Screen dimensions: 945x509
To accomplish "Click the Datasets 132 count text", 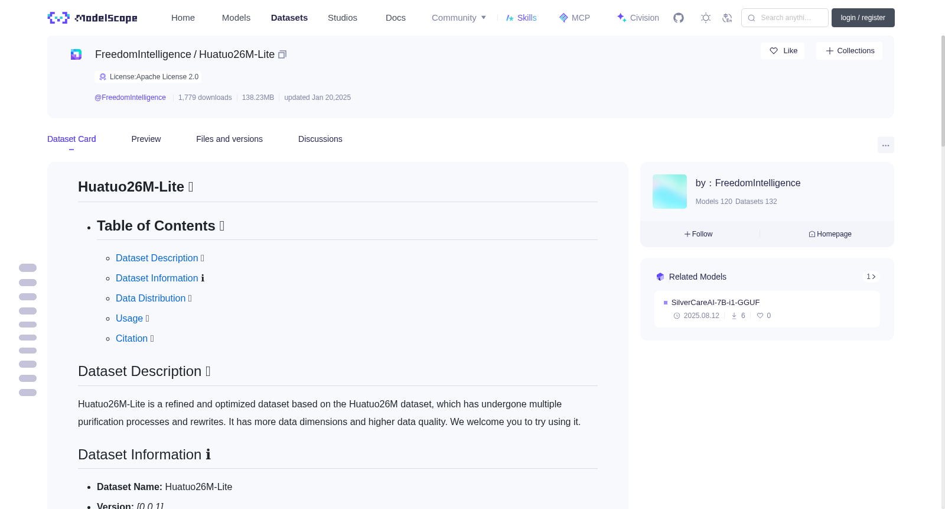I will point(756,202).
